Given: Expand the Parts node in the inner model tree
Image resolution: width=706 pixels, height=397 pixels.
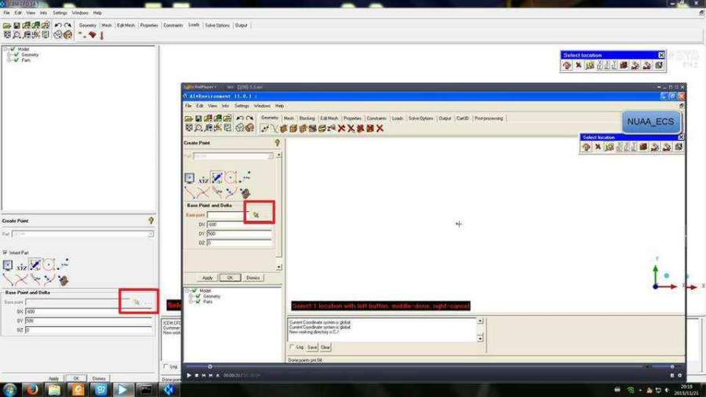Looking at the screenshot, I should click(x=191, y=301).
